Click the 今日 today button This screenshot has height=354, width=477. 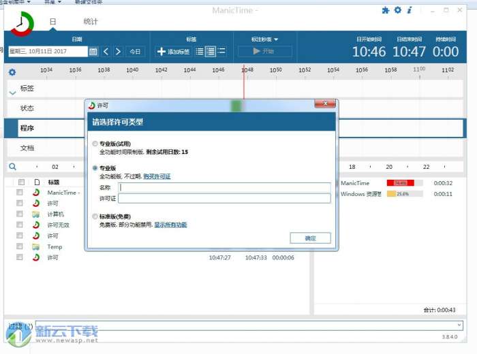(135, 51)
